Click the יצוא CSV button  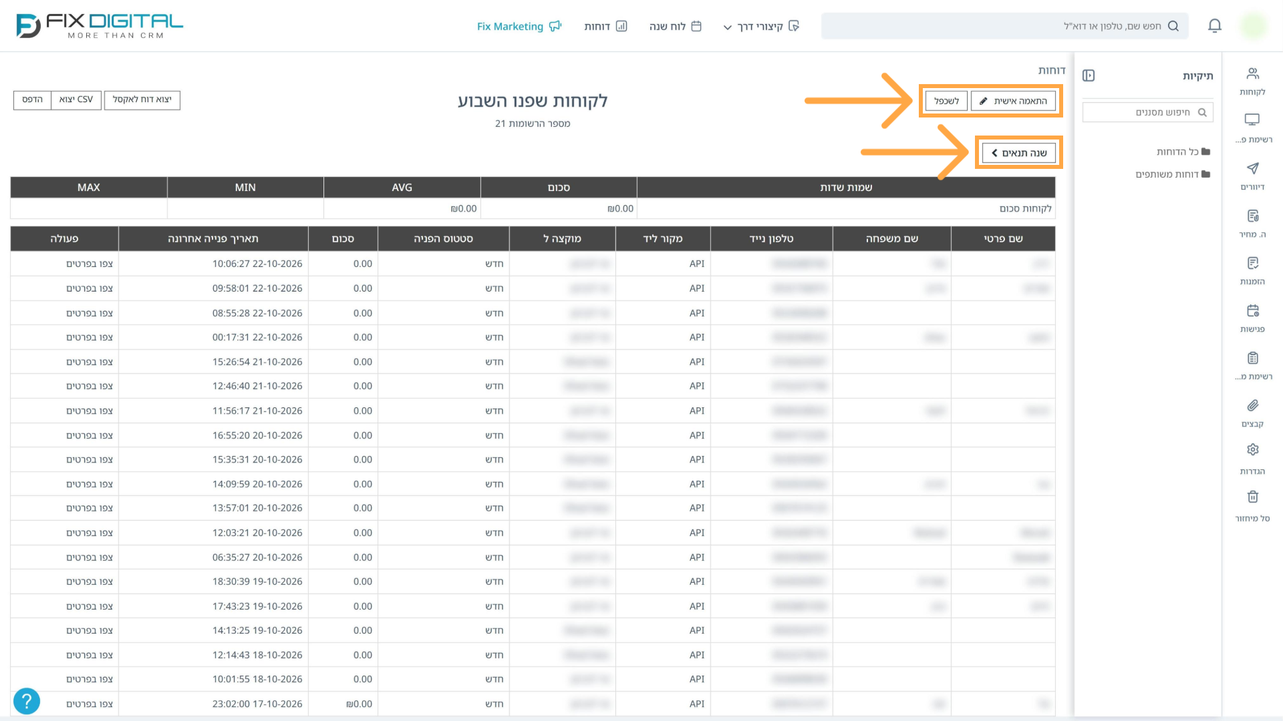(x=76, y=99)
